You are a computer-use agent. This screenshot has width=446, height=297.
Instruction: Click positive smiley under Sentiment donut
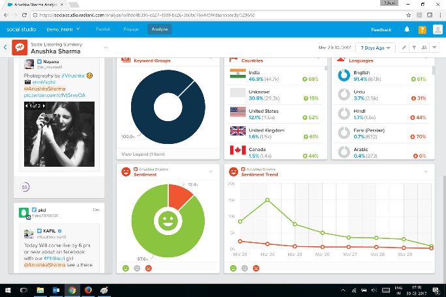click(x=126, y=268)
